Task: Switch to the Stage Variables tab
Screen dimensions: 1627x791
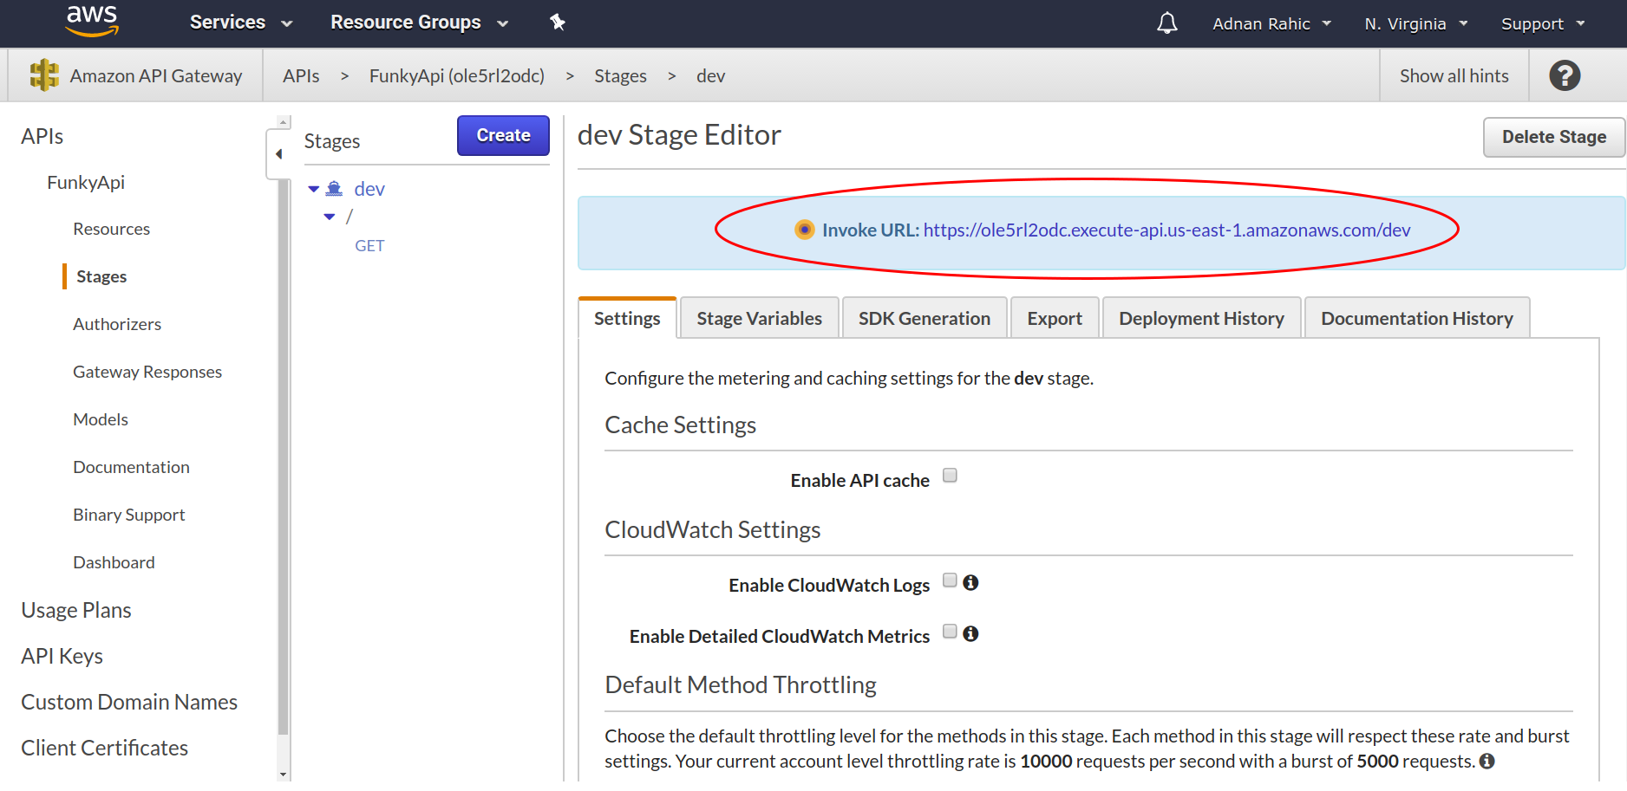Action: 759,318
